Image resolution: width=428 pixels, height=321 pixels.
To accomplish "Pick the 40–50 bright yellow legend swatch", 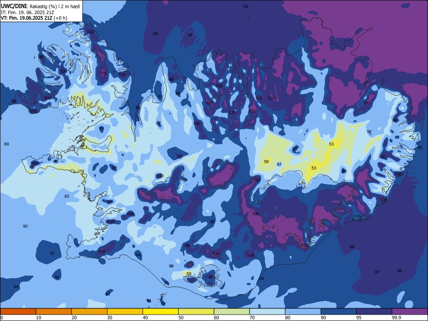I will pyautogui.click(x=160, y=312).
